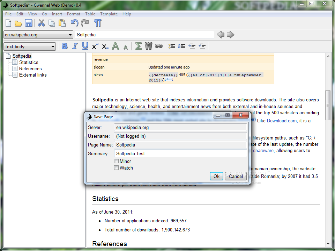Click the page name field showing Softpedia
The image size is (335, 251).
tap(144, 35)
